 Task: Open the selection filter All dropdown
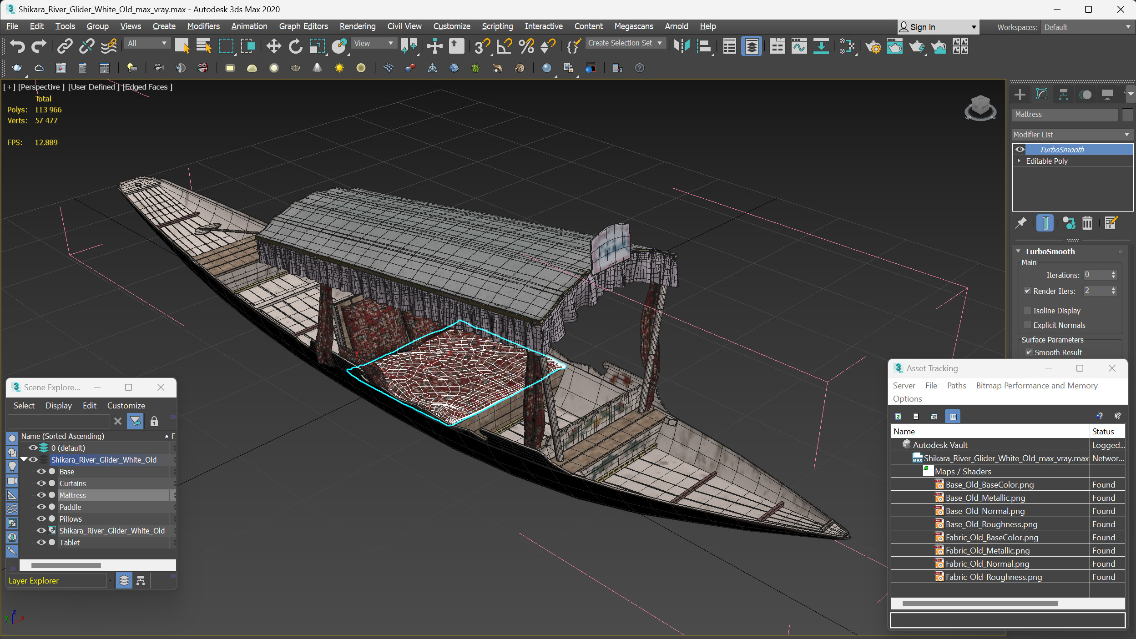(147, 43)
